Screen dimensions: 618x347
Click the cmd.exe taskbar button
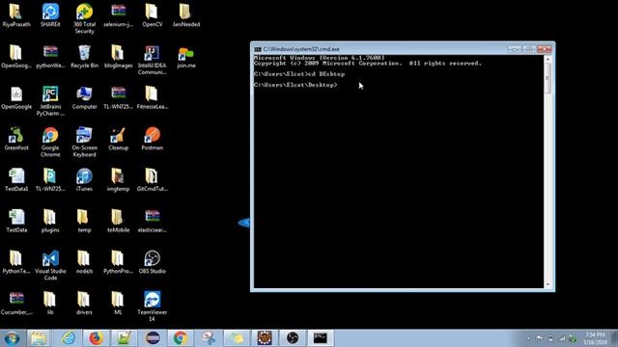tap(320, 338)
